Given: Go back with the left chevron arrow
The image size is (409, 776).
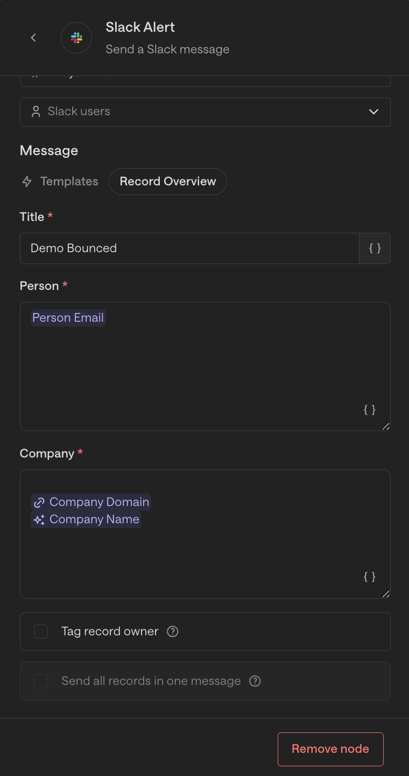Looking at the screenshot, I should click(33, 38).
